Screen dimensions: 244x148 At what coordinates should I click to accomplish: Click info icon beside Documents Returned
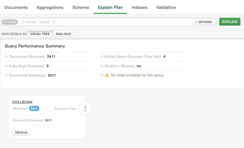point(6,57)
